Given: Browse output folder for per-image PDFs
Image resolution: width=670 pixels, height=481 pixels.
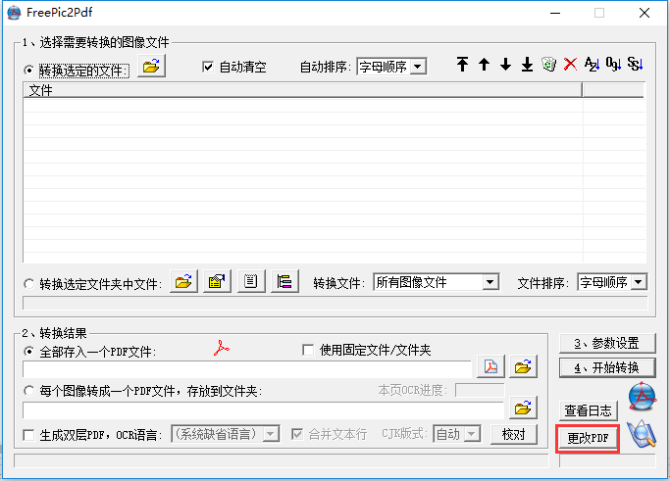Looking at the screenshot, I should (x=523, y=409).
